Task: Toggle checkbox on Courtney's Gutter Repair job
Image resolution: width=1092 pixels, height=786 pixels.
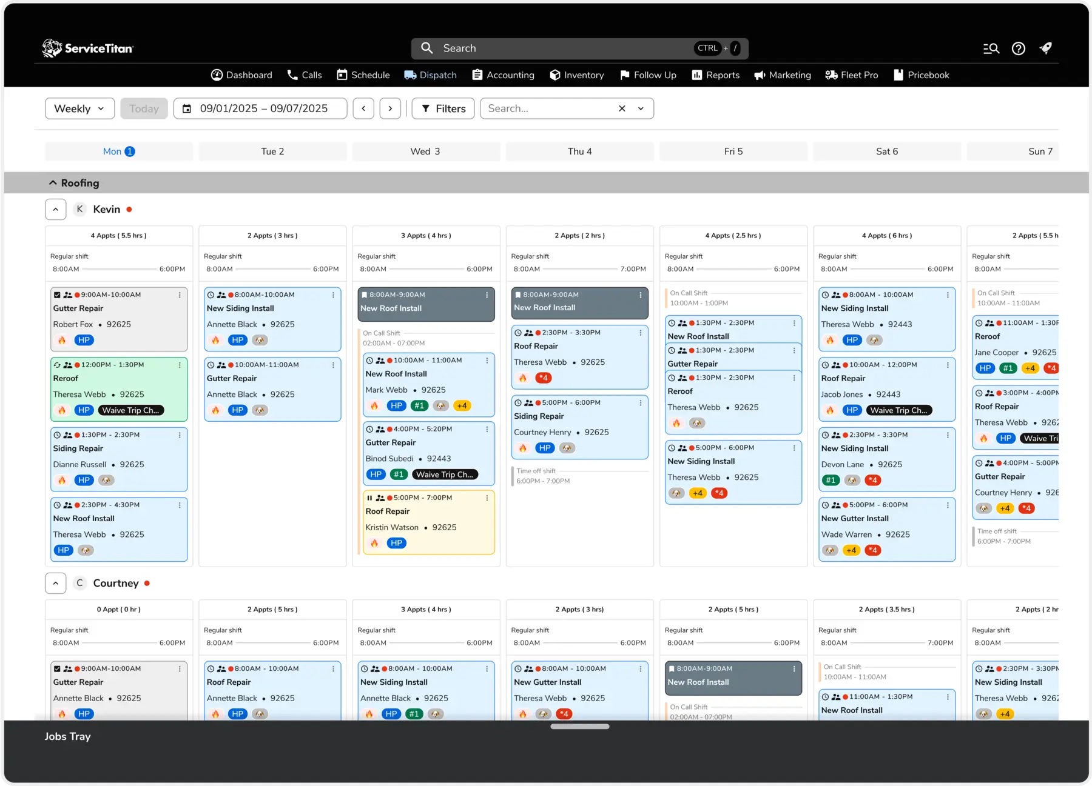Action: (57, 669)
